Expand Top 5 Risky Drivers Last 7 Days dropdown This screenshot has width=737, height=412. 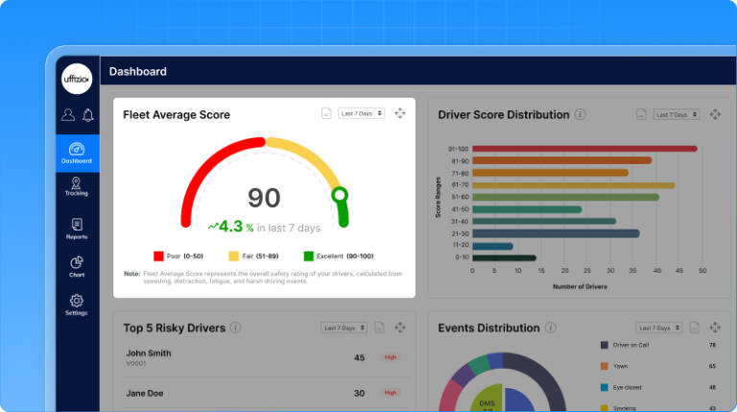[345, 327]
